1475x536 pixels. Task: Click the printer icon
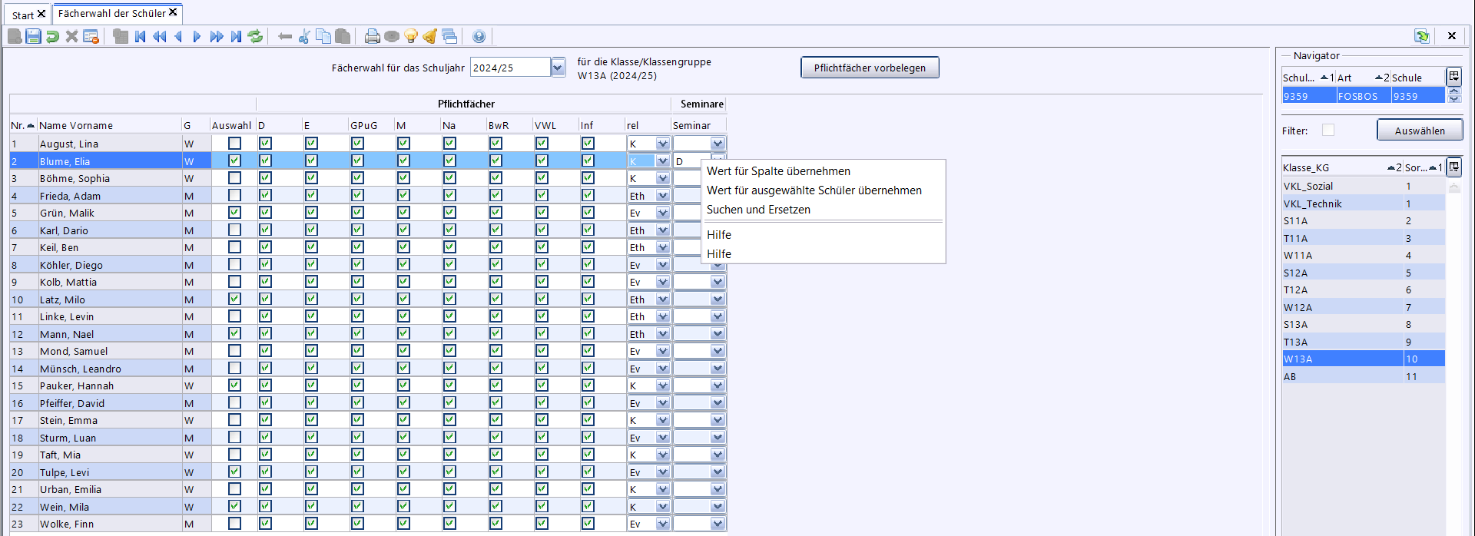click(373, 36)
